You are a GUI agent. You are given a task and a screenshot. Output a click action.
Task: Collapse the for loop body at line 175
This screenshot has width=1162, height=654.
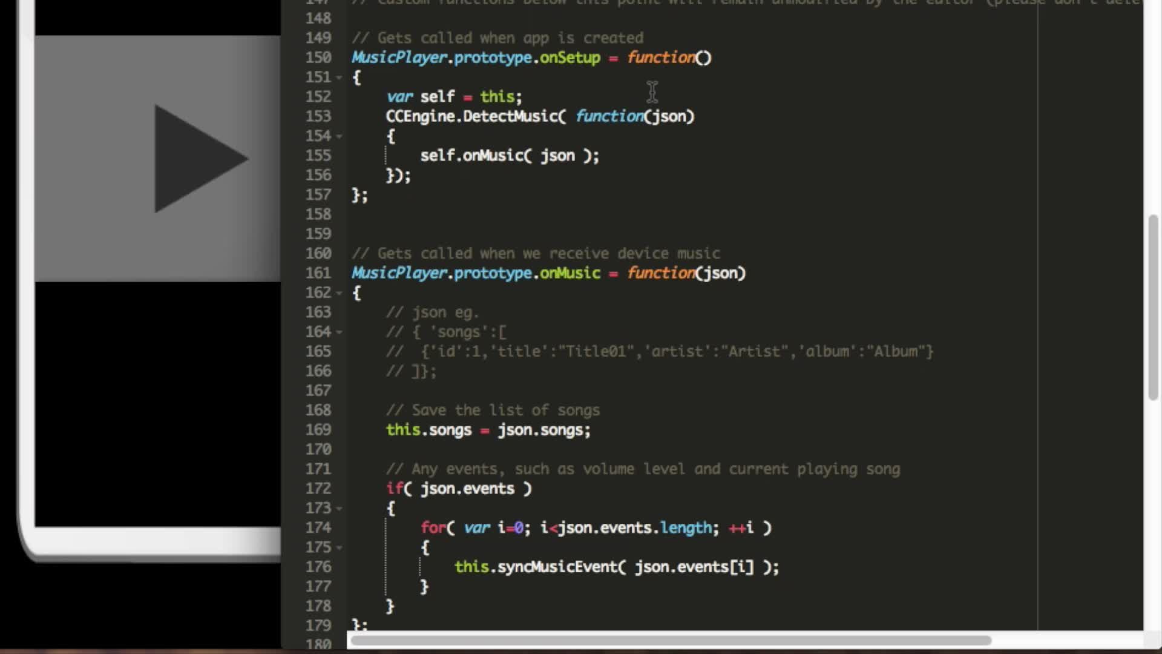click(339, 547)
